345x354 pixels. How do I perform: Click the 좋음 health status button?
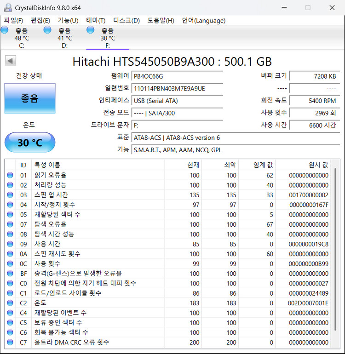tap(30, 98)
